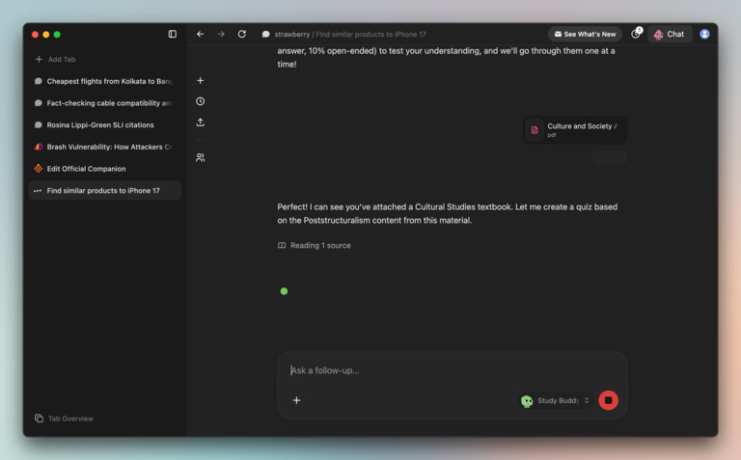Switch to Fact-checking cable compatibility tab
741x460 pixels.
pyautogui.click(x=104, y=103)
